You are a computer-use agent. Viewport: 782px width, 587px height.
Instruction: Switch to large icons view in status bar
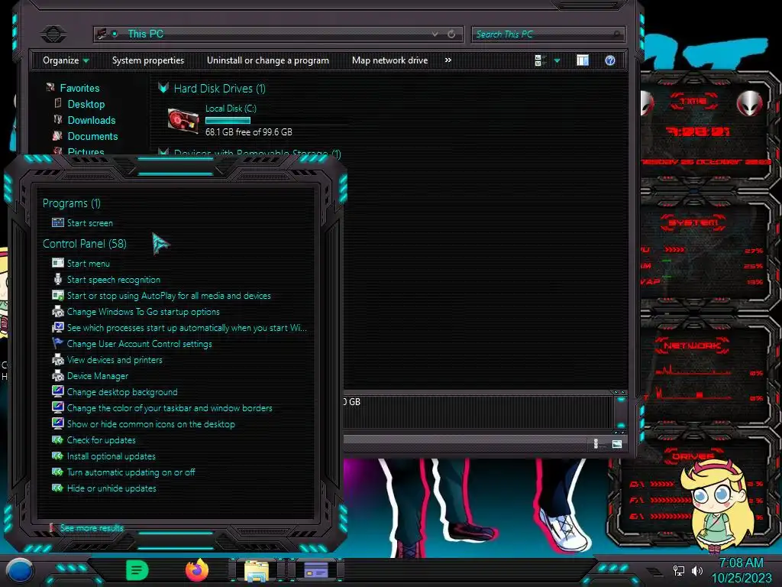pyautogui.click(x=617, y=444)
